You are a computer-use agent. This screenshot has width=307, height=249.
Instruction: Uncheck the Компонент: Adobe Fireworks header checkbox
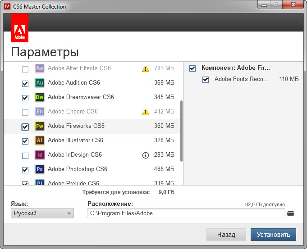pos(192,68)
